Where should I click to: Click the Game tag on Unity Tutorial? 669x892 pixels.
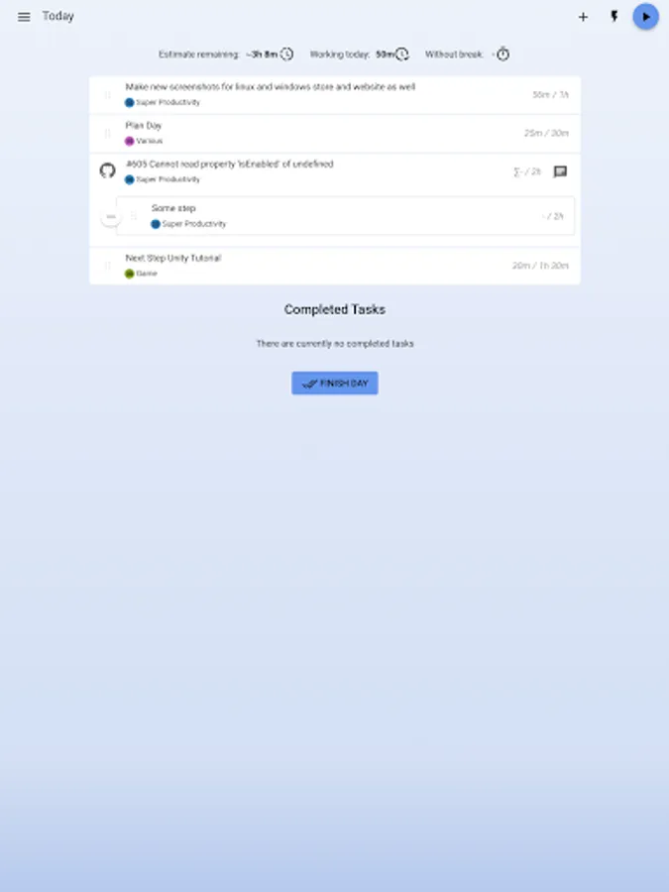pyautogui.click(x=141, y=274)
